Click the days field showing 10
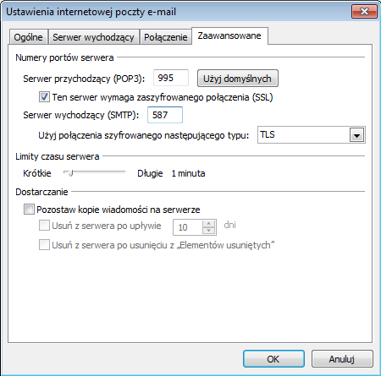The width and height of the screenshot is (381, 376). (188, 227)
